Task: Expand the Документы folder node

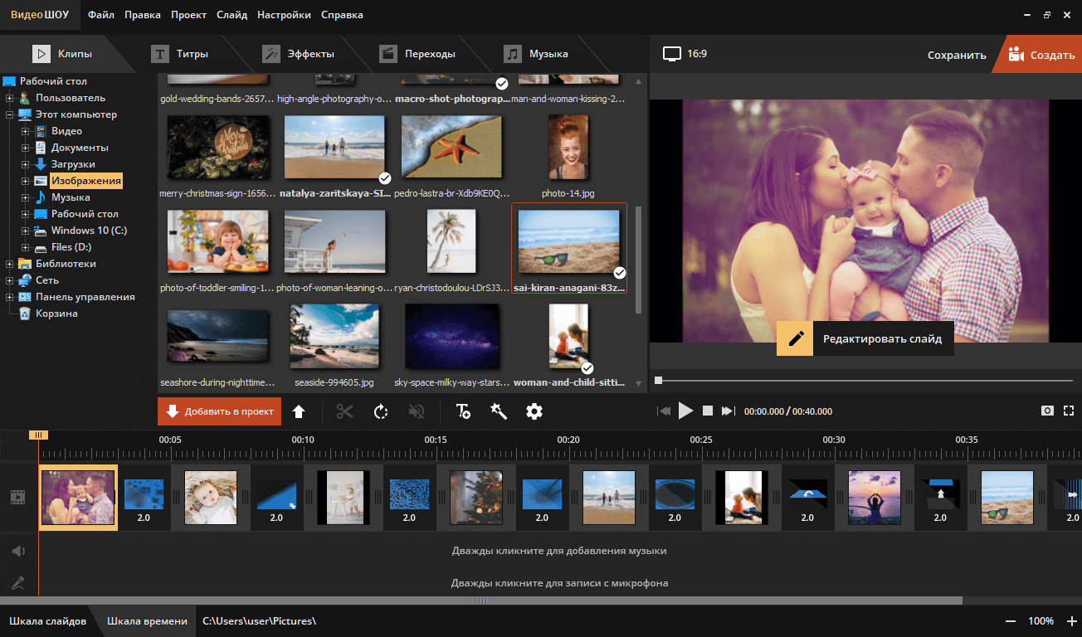Action: click(26, 148)
